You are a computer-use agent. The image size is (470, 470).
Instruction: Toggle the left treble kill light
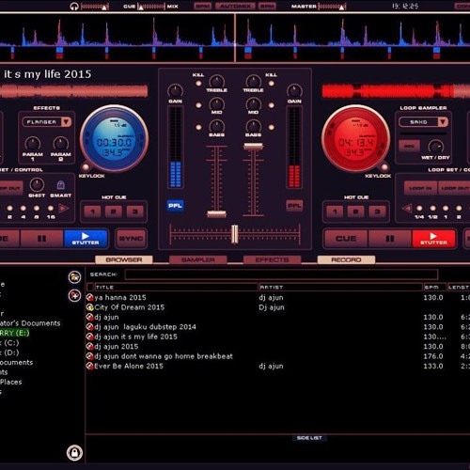click(x=198, y=84)
